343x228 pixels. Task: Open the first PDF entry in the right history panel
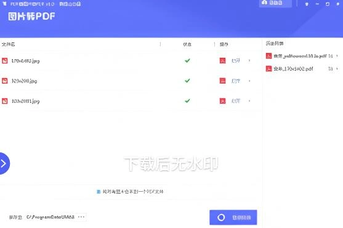[300, 56]
